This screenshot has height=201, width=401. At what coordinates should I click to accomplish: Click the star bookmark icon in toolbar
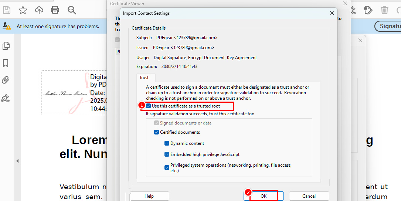point(23,10)
